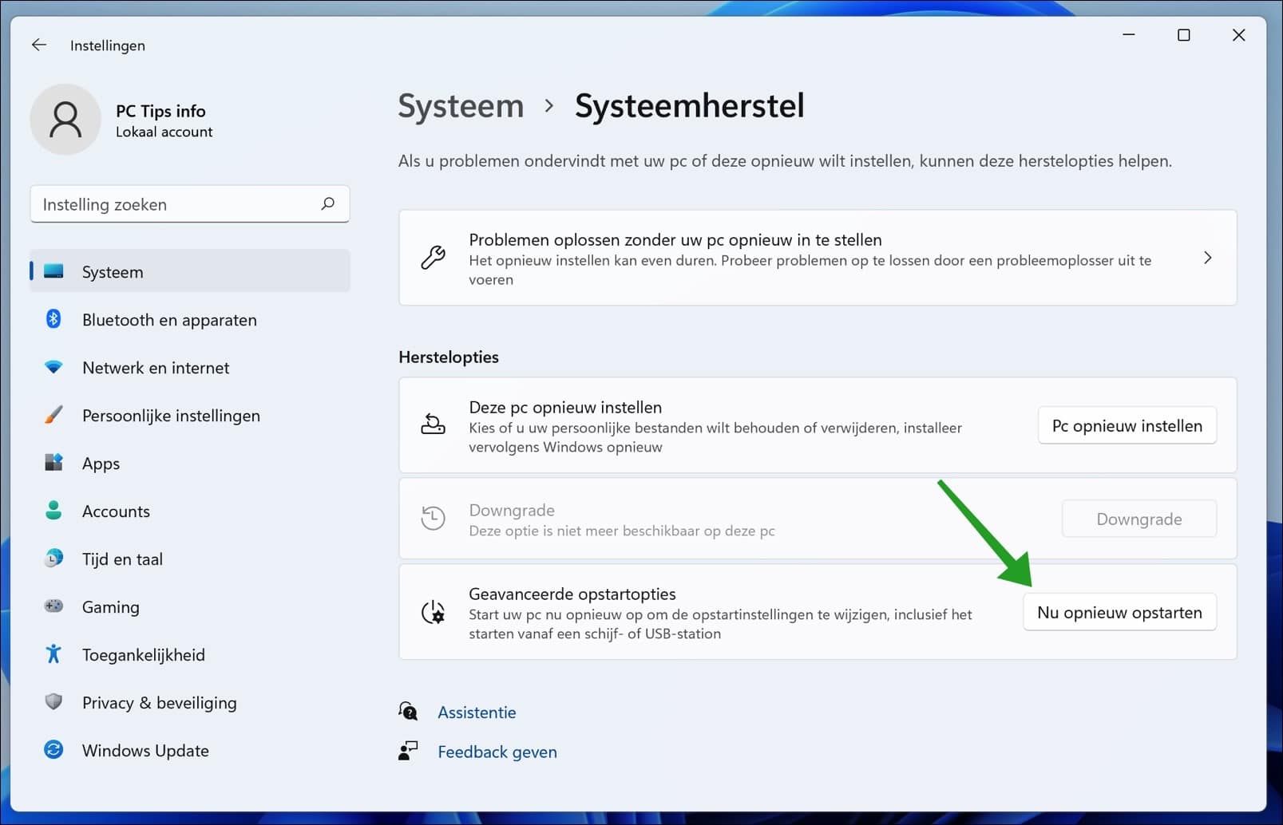Expand the Problemen oplossen row chevron
Screen dimensions: 1283x825
click(x=1207, y=258)
